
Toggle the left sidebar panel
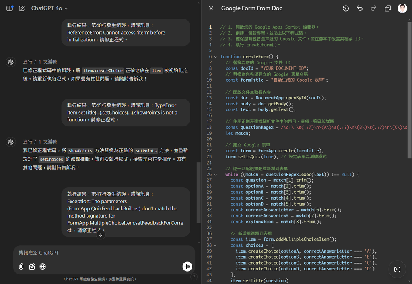click(x=10, y=8)
